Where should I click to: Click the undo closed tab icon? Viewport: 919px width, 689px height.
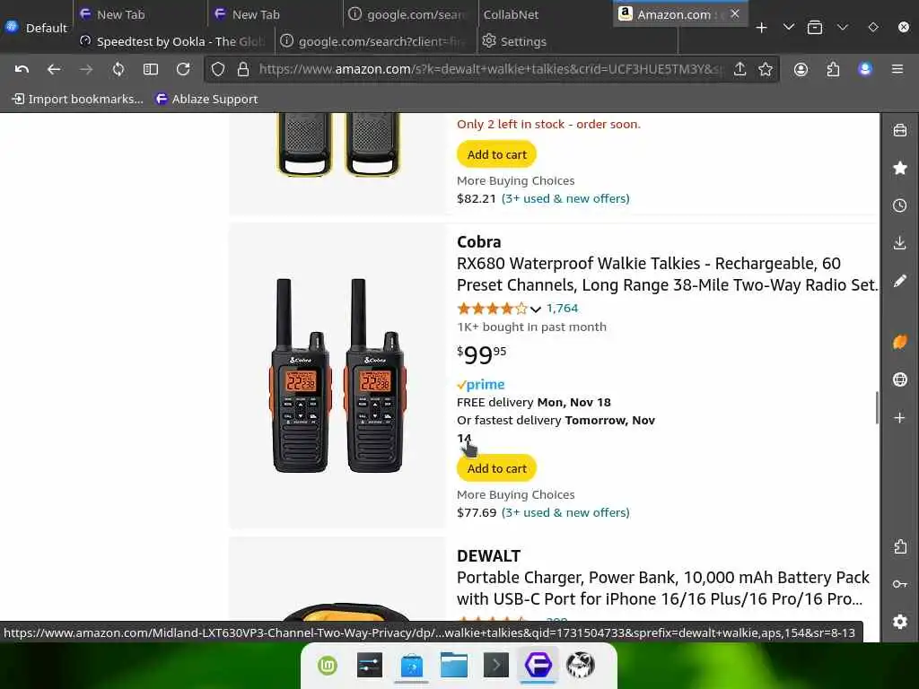point(22,69)
